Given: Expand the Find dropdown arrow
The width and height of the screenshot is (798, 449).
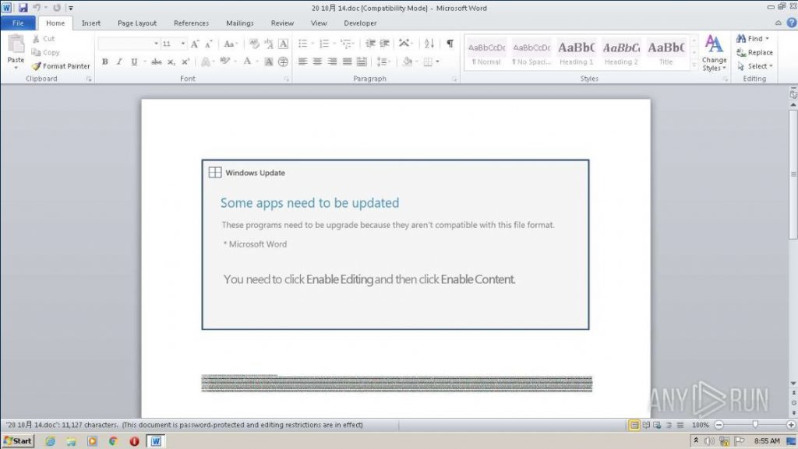Looking at the screenshot, I should point(768,38).
